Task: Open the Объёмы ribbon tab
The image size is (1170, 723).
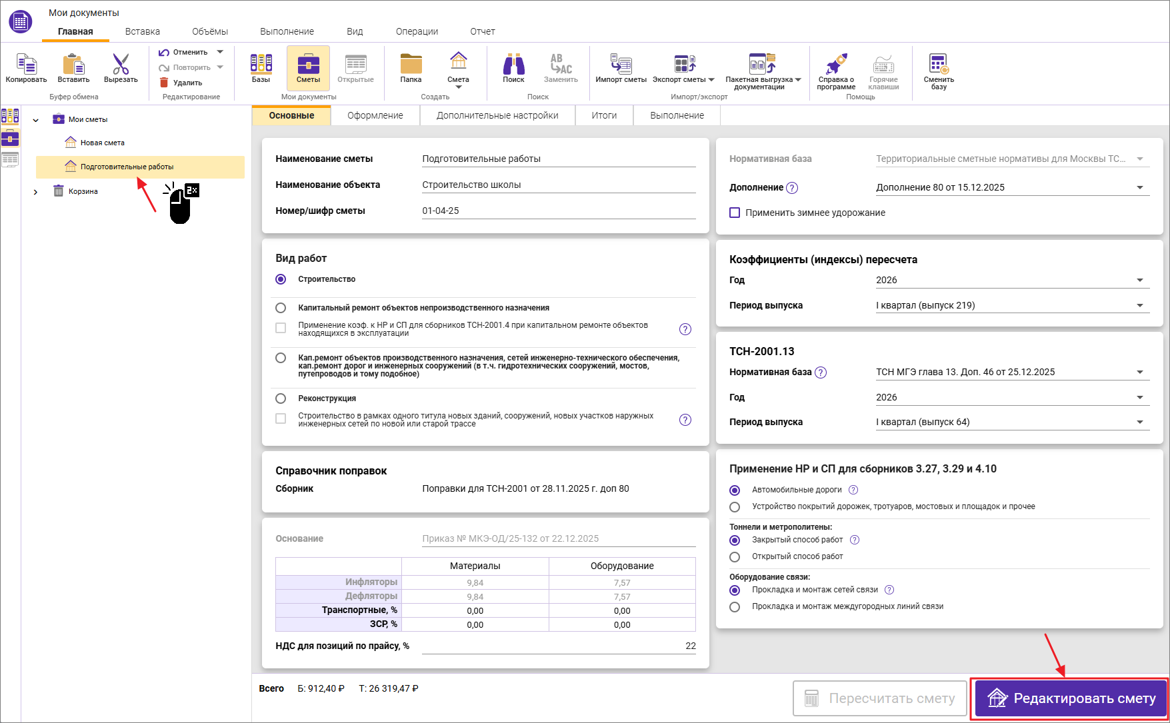Action: 210,31
